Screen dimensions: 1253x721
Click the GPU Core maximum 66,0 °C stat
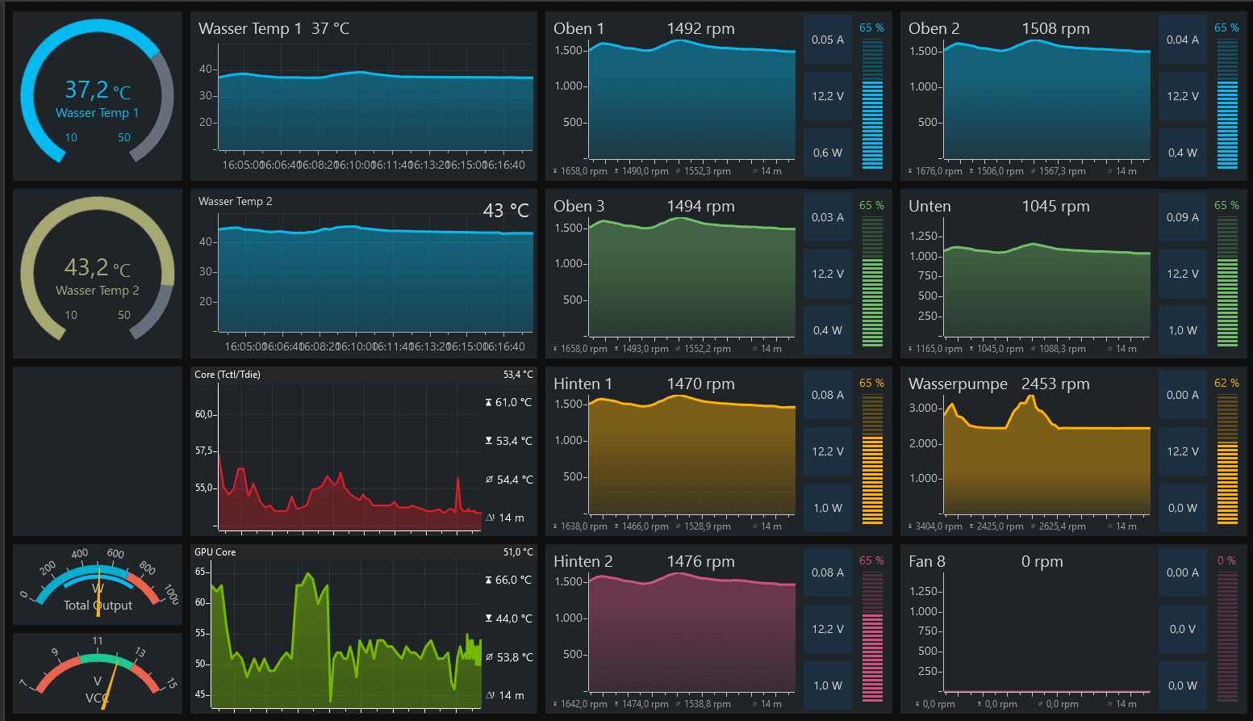pos(508,580)
